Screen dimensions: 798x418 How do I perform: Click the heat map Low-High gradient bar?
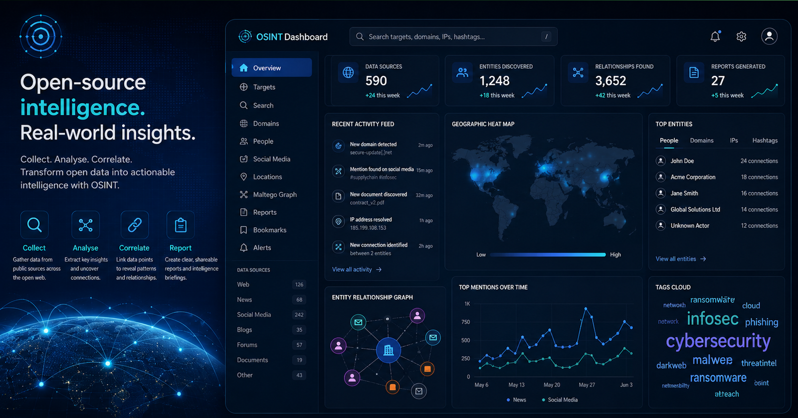tap(548, 255)
